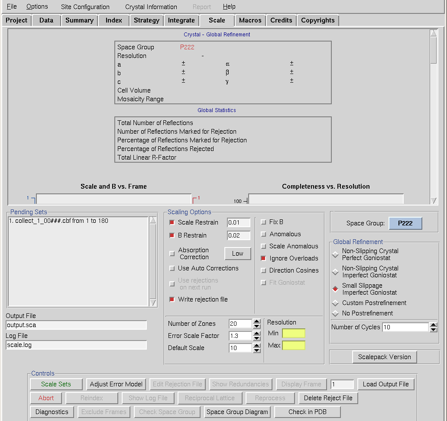The image size is (447, 421).
Task: Increase the Default Scale stepper
Action: [257, 346]
